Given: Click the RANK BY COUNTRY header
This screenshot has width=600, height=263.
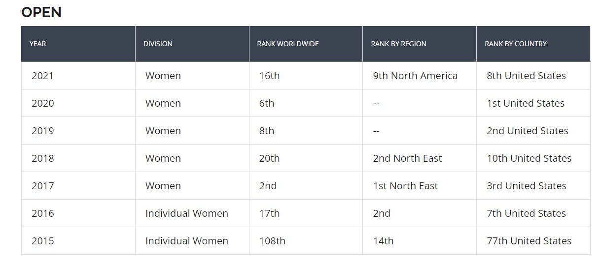Looking at the screenshot, I should [515, 44].
